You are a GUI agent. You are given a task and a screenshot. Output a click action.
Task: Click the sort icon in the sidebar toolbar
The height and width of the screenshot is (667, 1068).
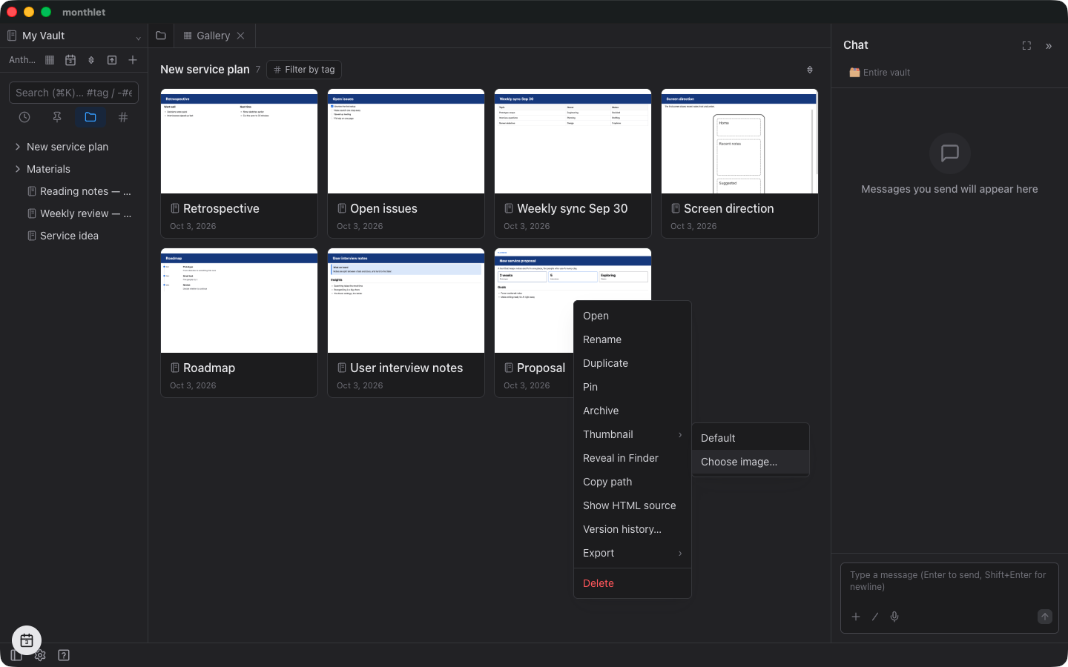(x=91, y=60)
